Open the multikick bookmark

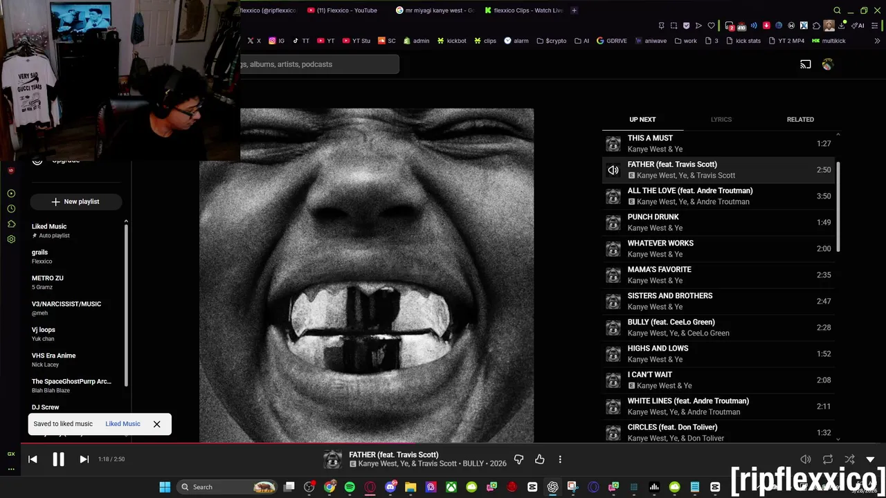(829, 41)
